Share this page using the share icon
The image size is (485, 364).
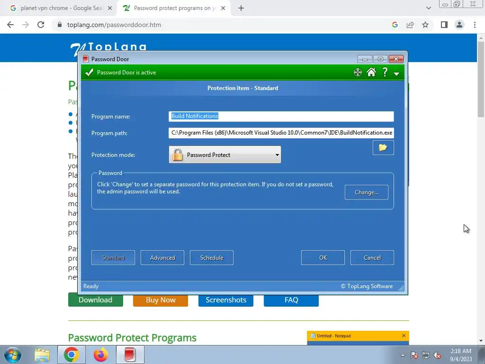410,25
